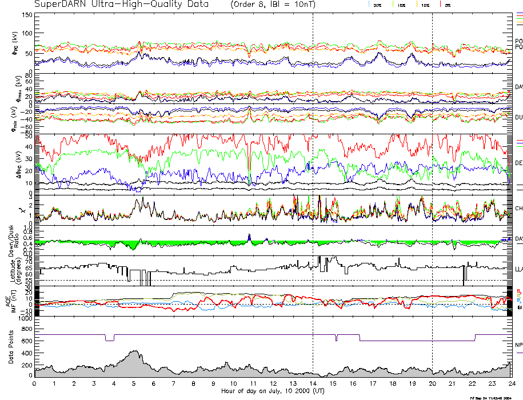This screenshot has height=400, width=523.
Task: Click the 150 tick label on top y-axis
Action: tap(26, 15)
